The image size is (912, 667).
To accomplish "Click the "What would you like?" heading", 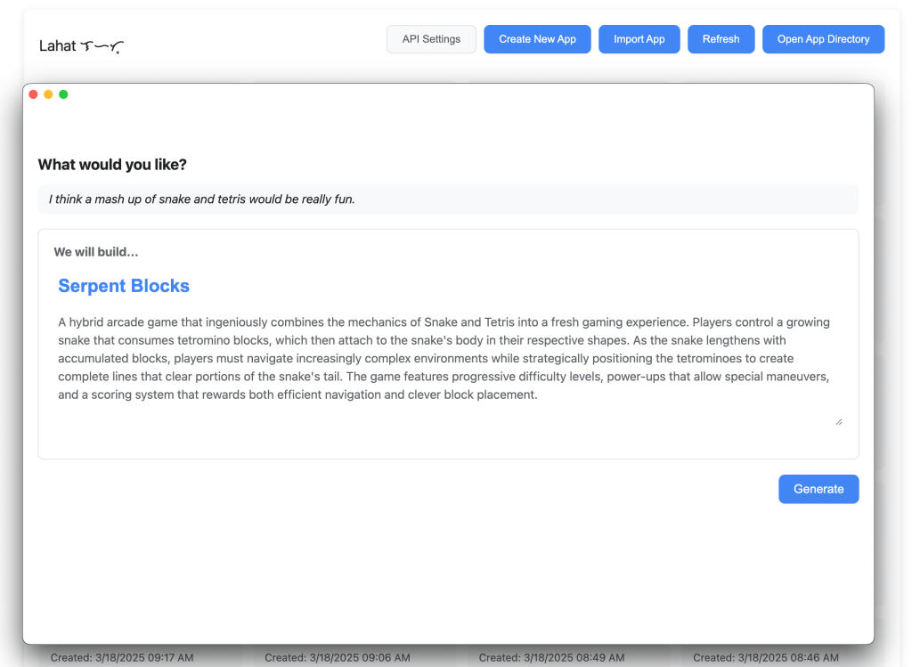I will [x=112, y=165].
